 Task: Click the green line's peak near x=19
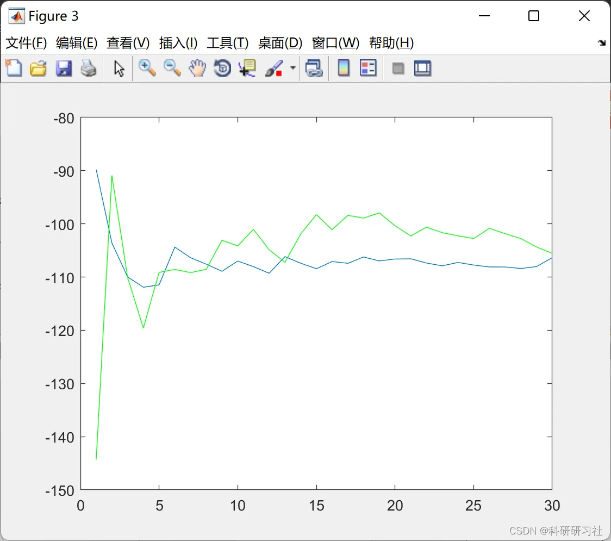pyautogui.click(x=379, y=213)
